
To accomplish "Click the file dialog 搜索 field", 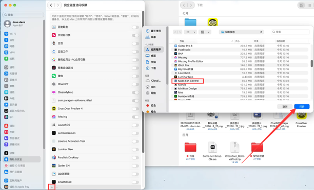I will pos(290,32).
